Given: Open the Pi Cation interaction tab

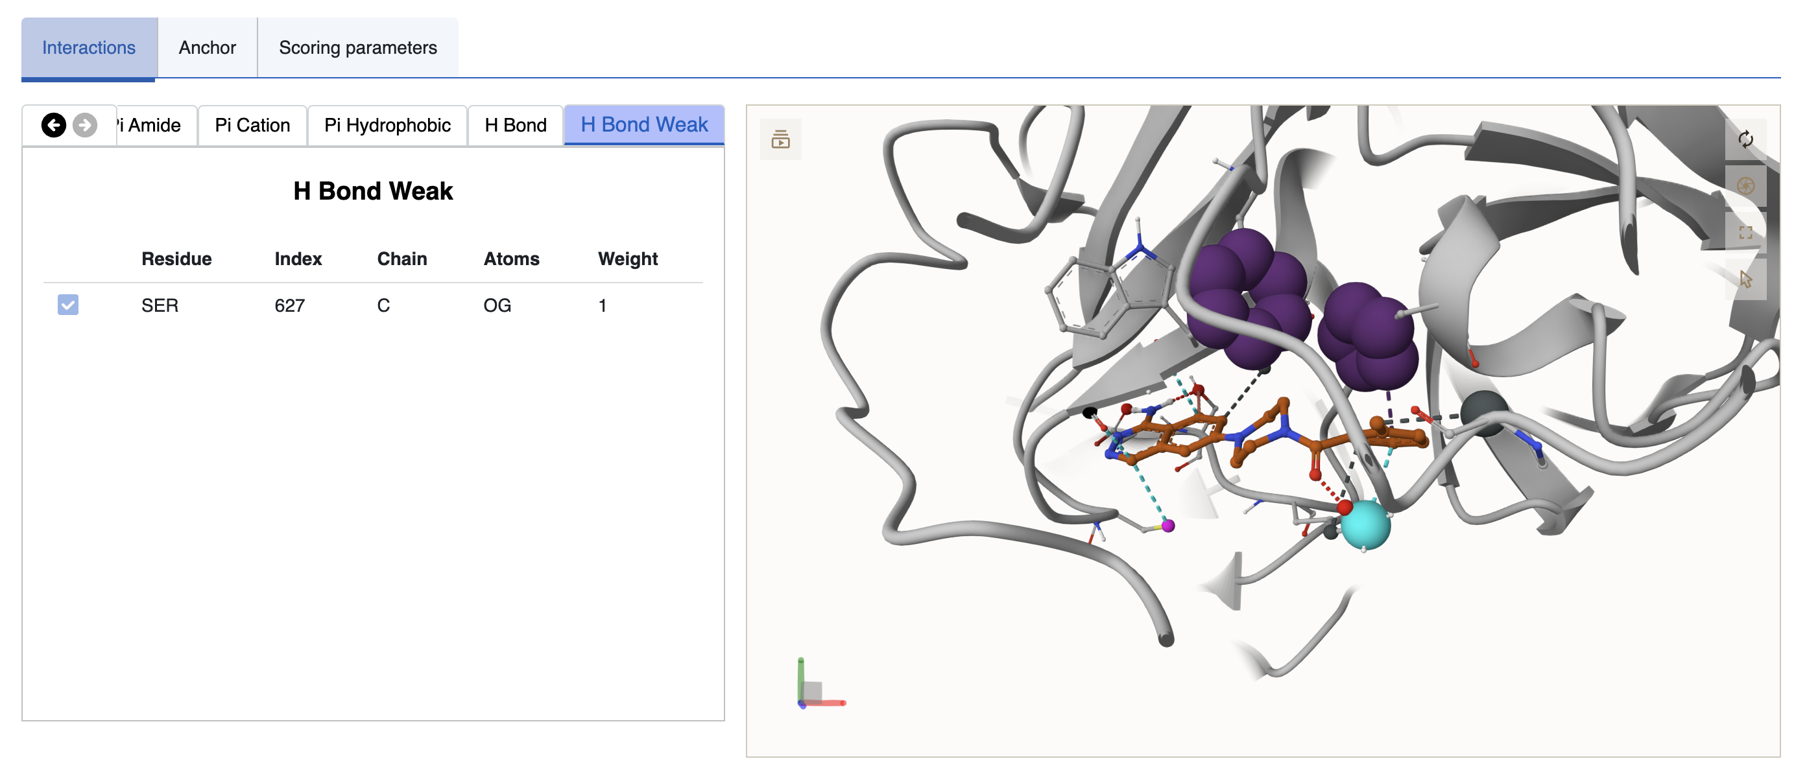Looking at the screenshot, I should (252, 125).
